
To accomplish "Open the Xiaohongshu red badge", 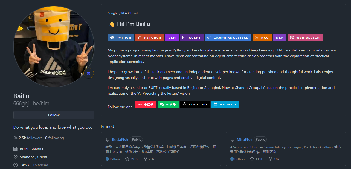I will coord(146,104).
